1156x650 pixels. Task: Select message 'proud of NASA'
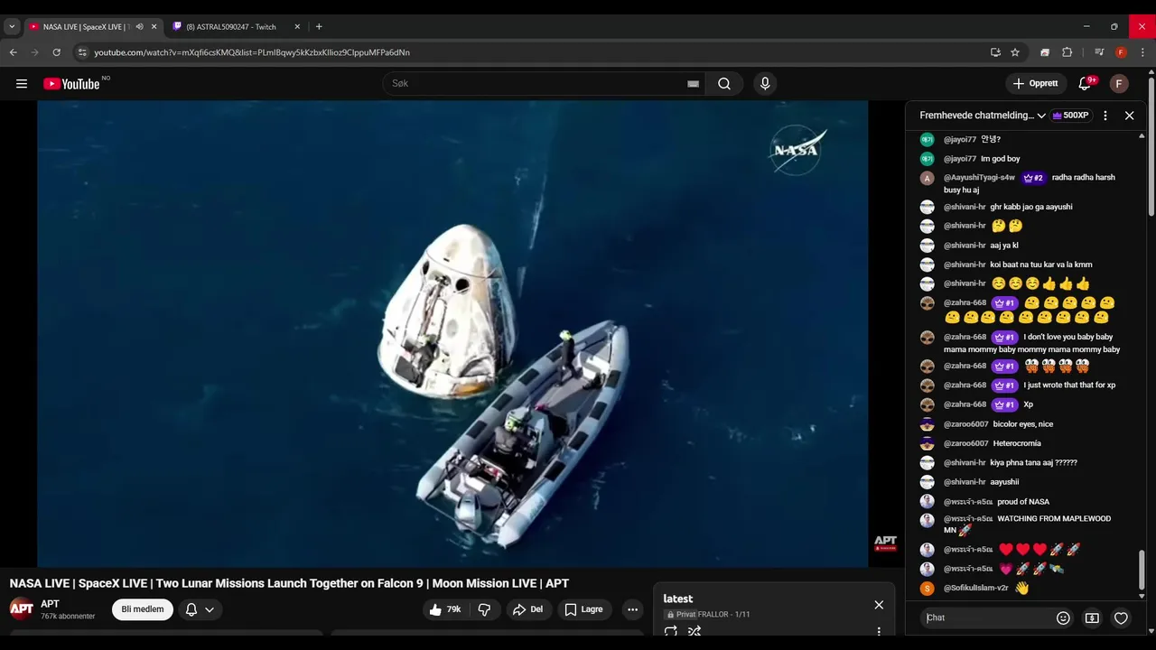tap(1023, 502)
